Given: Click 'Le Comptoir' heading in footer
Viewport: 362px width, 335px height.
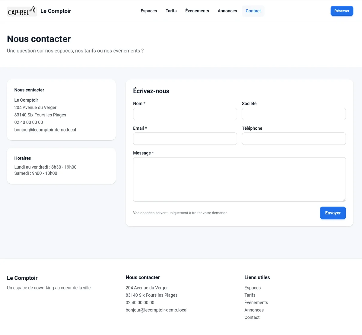Looking at the screenshot, I should coord(22,278).
